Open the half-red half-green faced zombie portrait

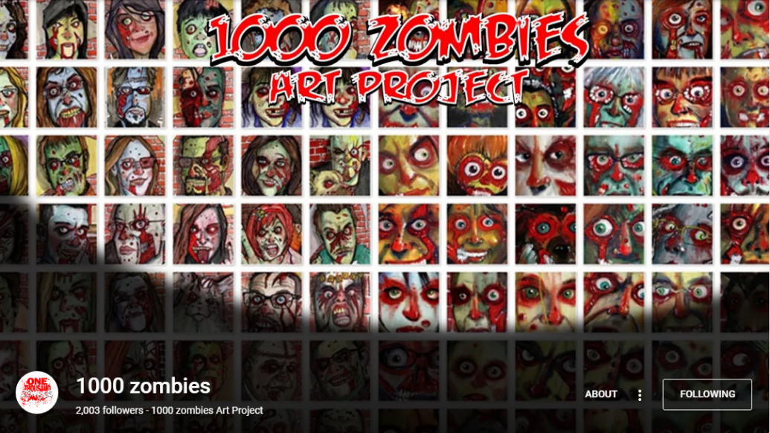pos(203,97)
